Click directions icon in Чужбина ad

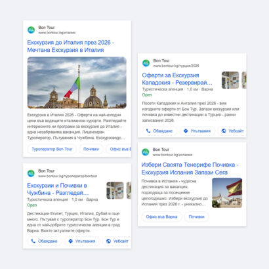point(70,241)
